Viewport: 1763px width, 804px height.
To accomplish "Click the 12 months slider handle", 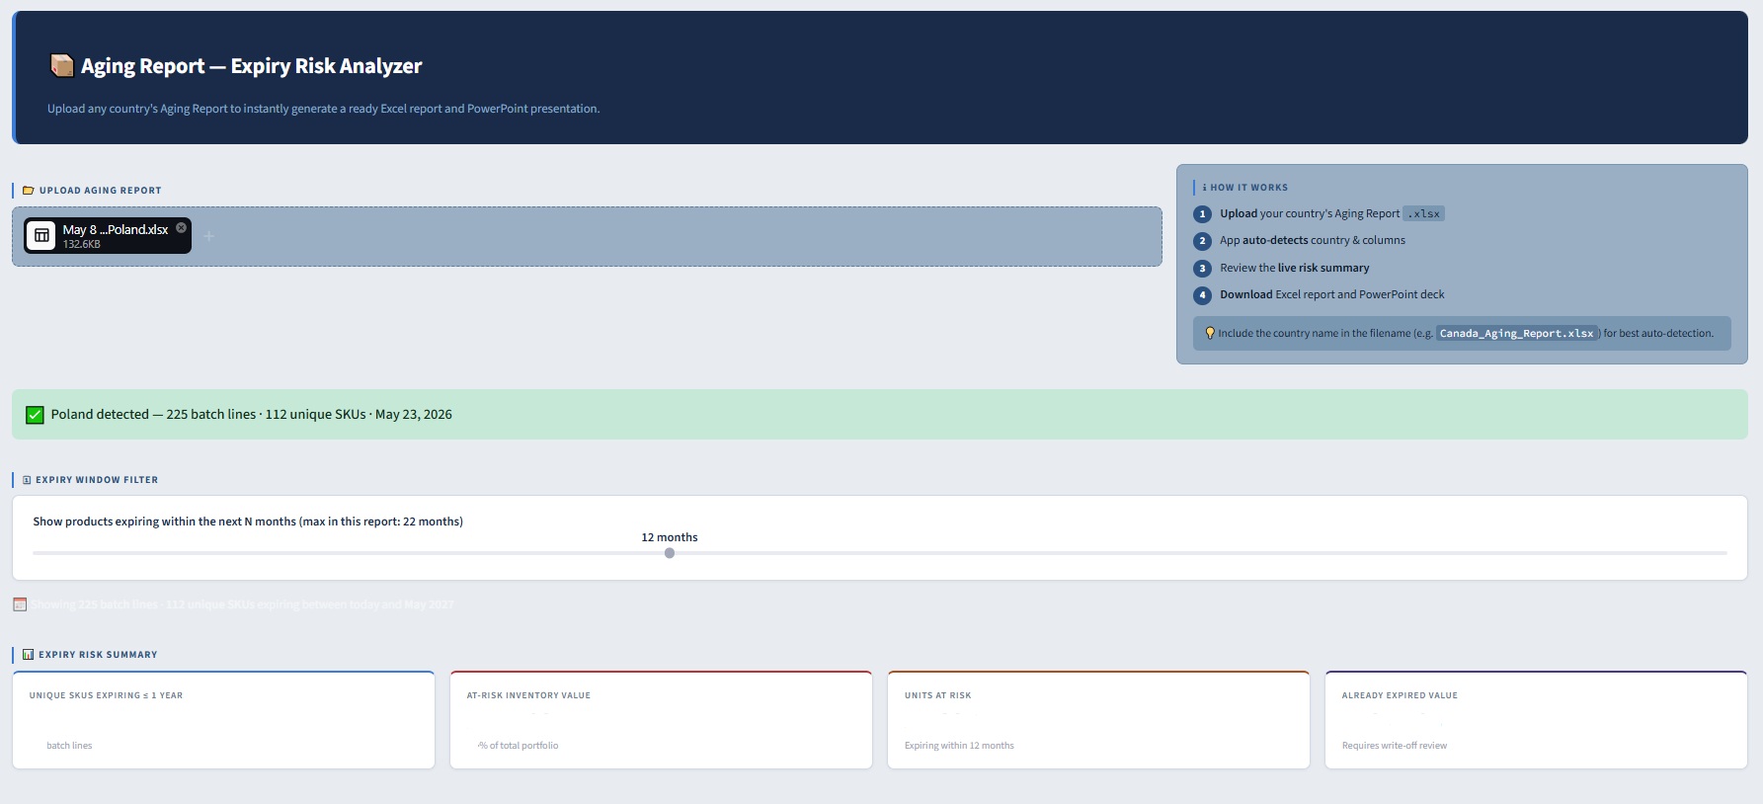I will [670, 553].
